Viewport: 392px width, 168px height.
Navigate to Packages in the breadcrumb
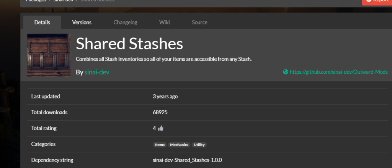pyautogui.click(x=36, y=1)
